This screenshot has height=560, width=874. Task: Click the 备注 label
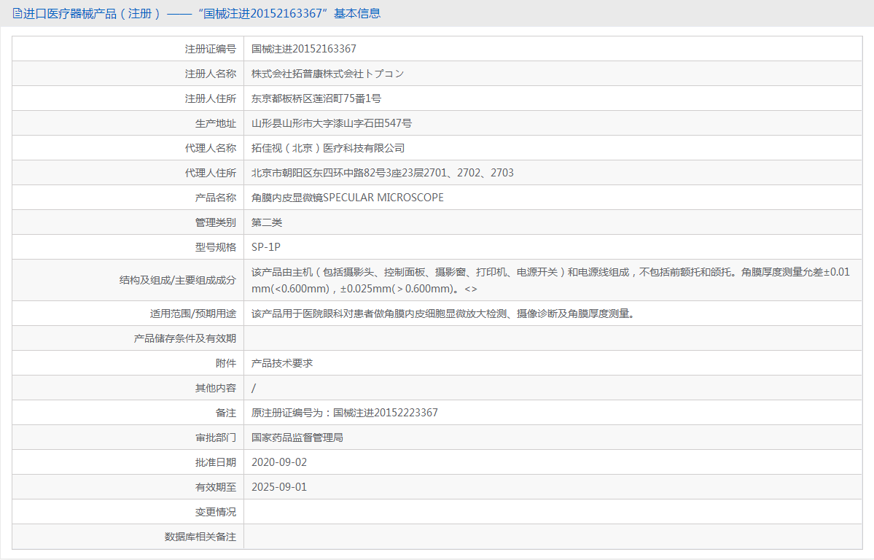[x=226, y=413]
